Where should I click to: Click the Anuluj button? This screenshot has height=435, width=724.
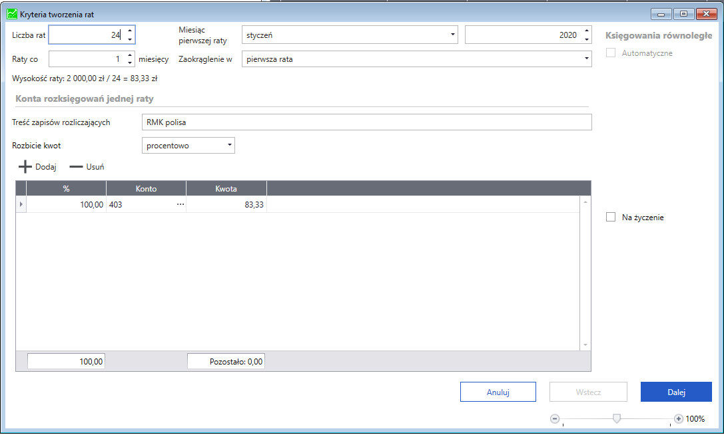pyautogui.click(x=498, y=392)
